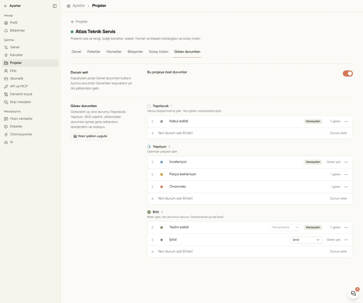Click Durum ekle in the Yapılacak group

pos(338,133)
